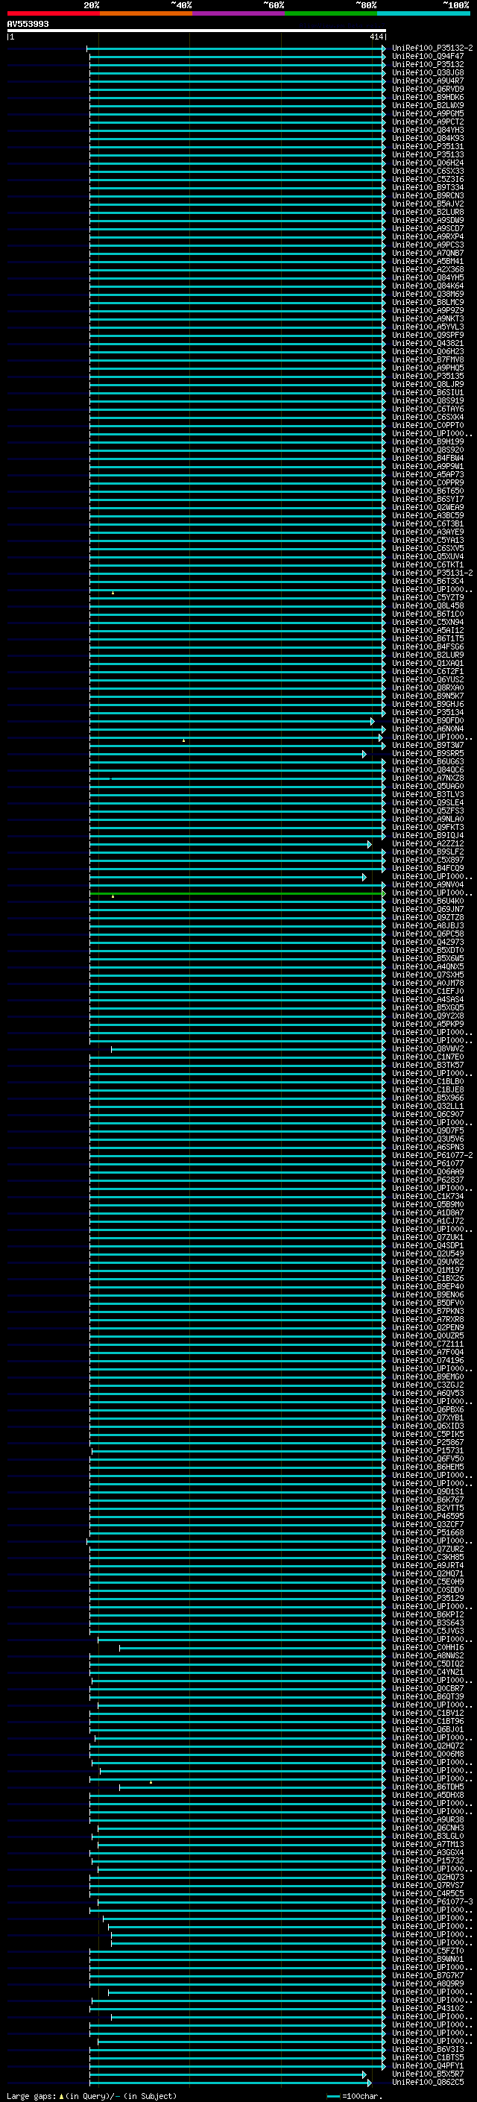Screen dimensions: 477x2102
Task: Open hit UniRef100_B9HDK6
Action: click(x=428, y=97)
